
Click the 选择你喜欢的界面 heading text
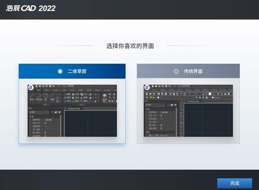[x=130, y=46]
